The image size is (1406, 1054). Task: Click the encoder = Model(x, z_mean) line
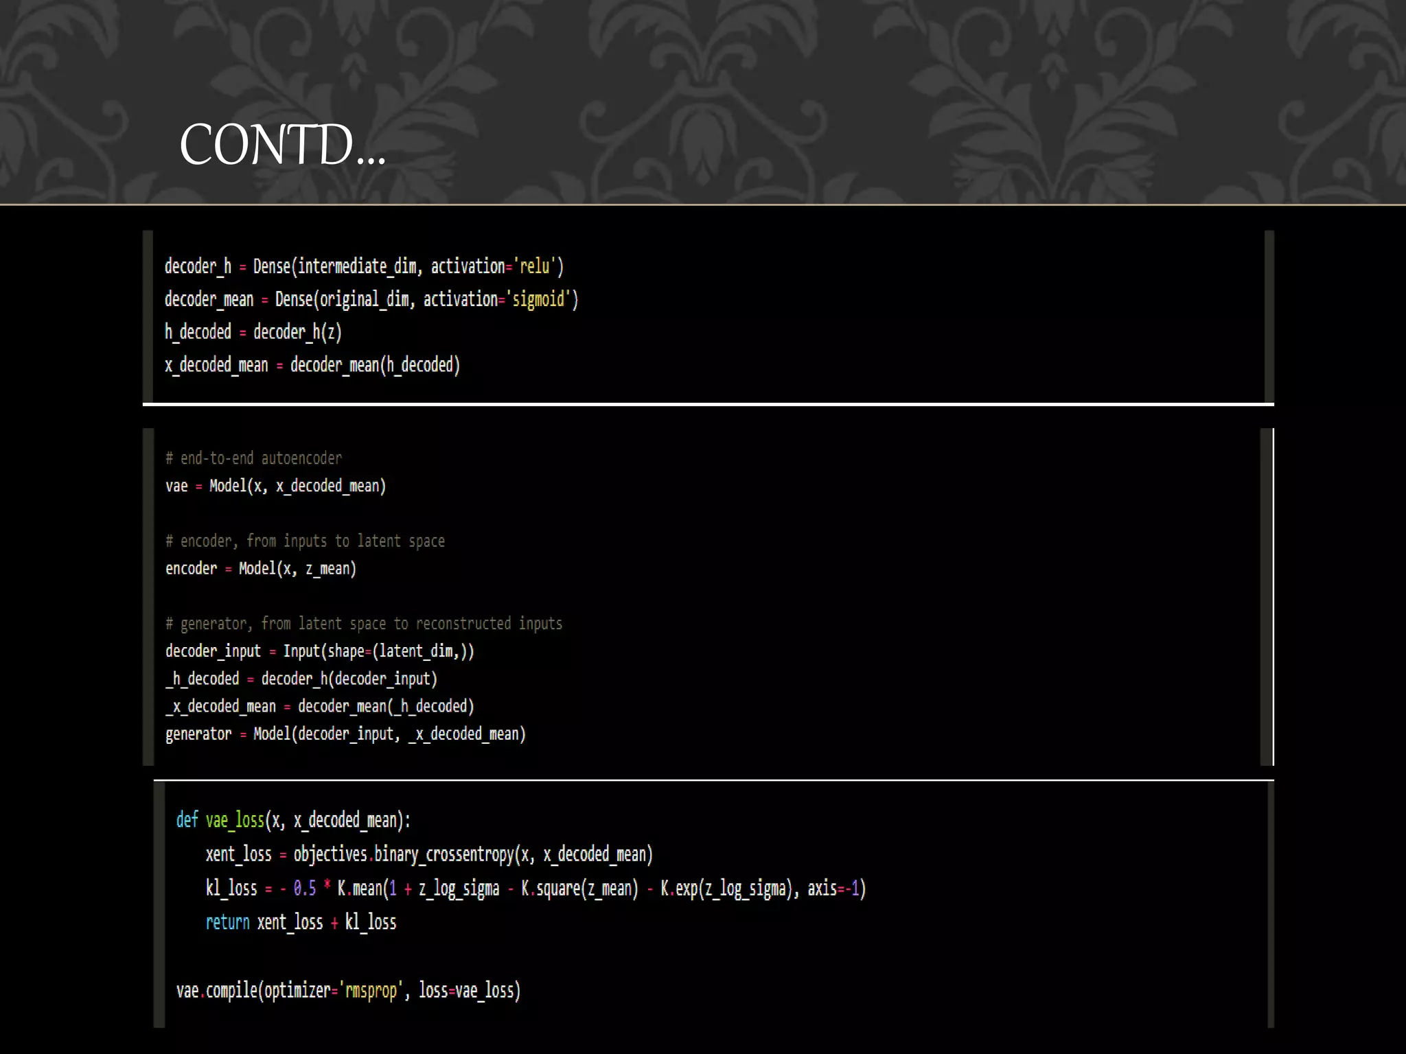pos(260,569)
